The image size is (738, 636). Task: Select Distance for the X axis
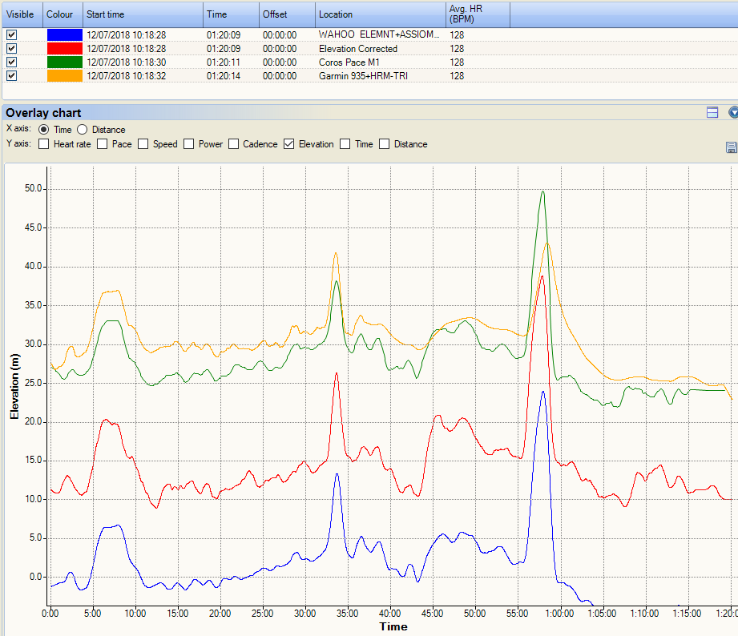(x=83, y=130)
